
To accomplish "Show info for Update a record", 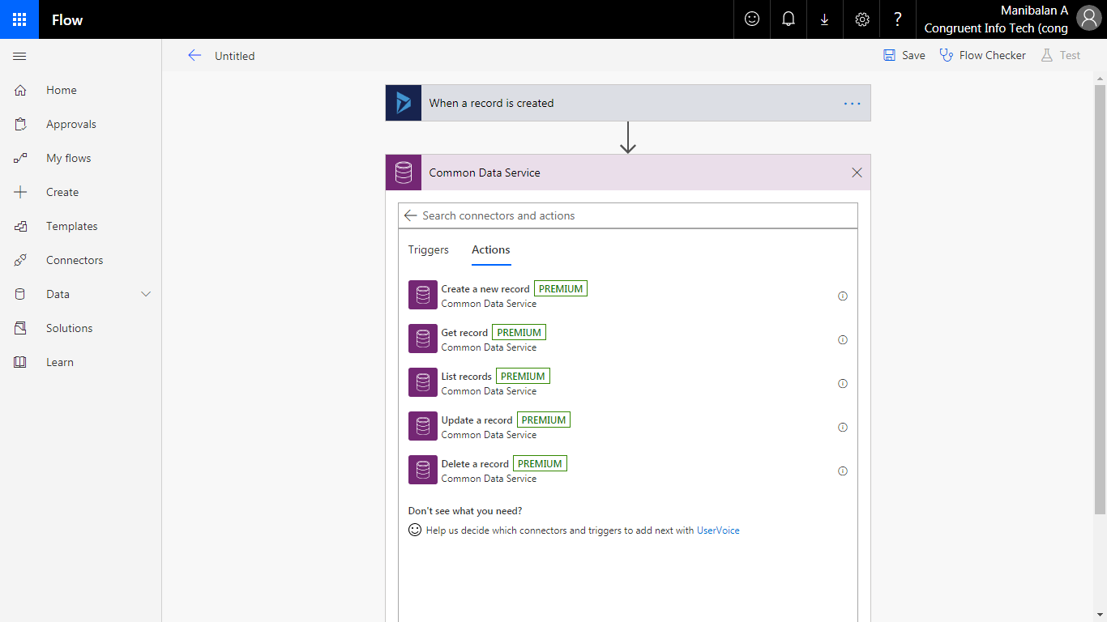I will coord(843,428).
